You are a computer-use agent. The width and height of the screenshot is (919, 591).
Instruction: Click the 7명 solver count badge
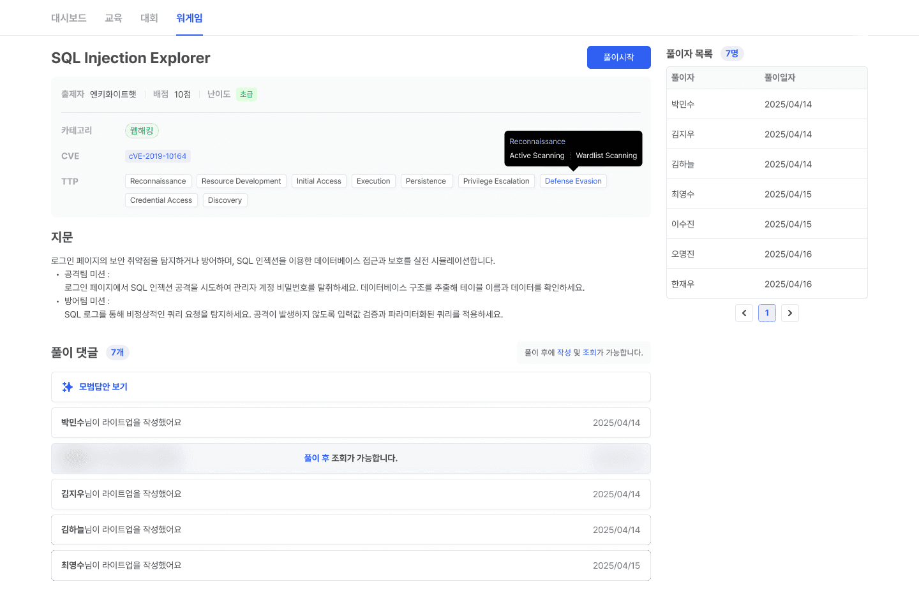pyautogui.click(x=732, y=54)
